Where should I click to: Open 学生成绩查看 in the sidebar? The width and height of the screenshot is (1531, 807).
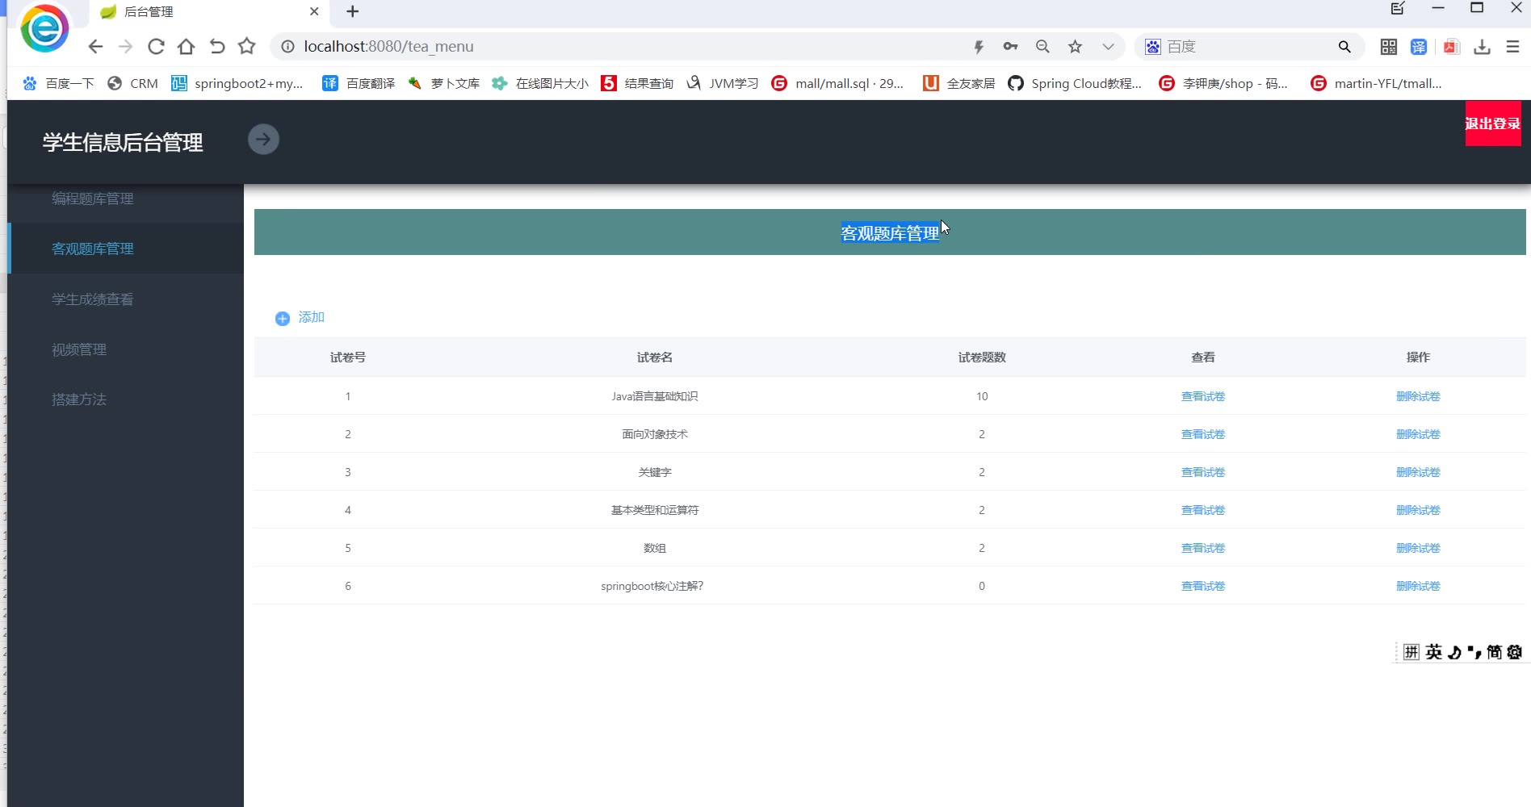(x=93, y=299)
